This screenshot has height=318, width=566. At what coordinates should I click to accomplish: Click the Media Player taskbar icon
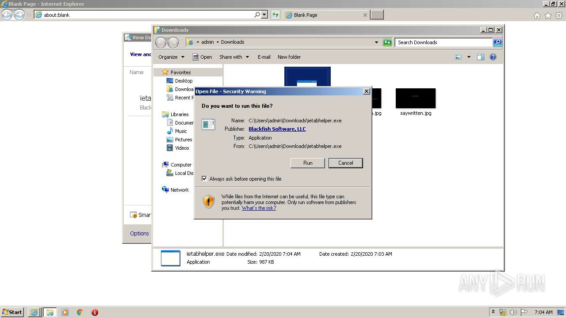point(65,312)
